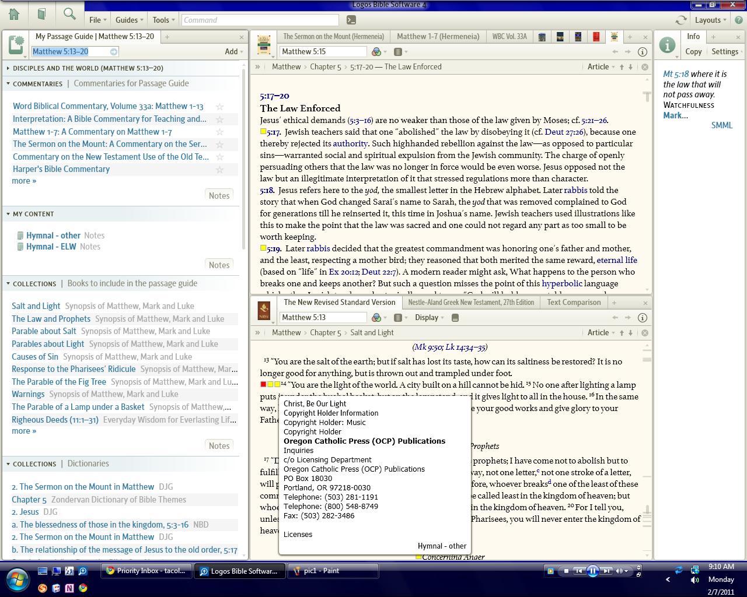Screen dimensions: 747x597
Task: Open the Home page icon
Action: [x=14, y=14]
